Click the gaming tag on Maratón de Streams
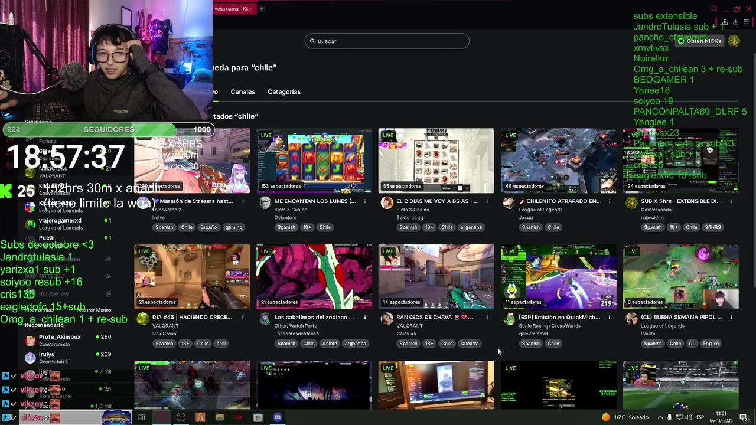756x425 pixels. pos(234,227)
